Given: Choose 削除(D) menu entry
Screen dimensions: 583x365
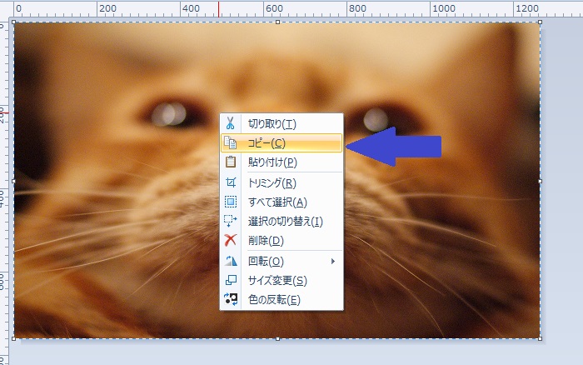Looking at the screenshot, I should pos(282,241).
